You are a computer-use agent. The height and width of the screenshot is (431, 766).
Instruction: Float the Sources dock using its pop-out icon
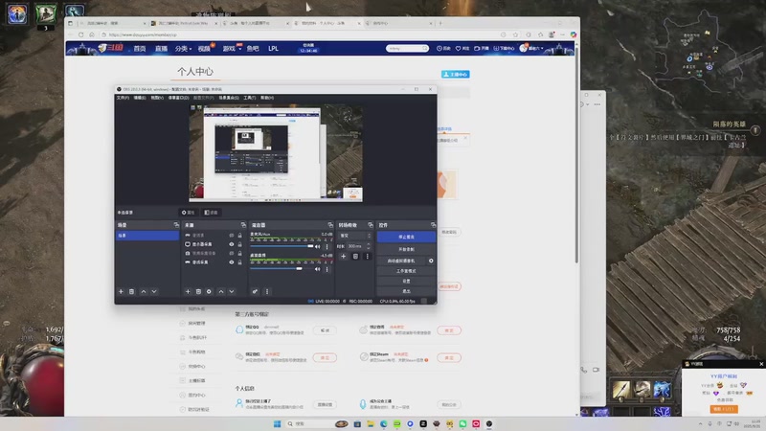[243, 225]
